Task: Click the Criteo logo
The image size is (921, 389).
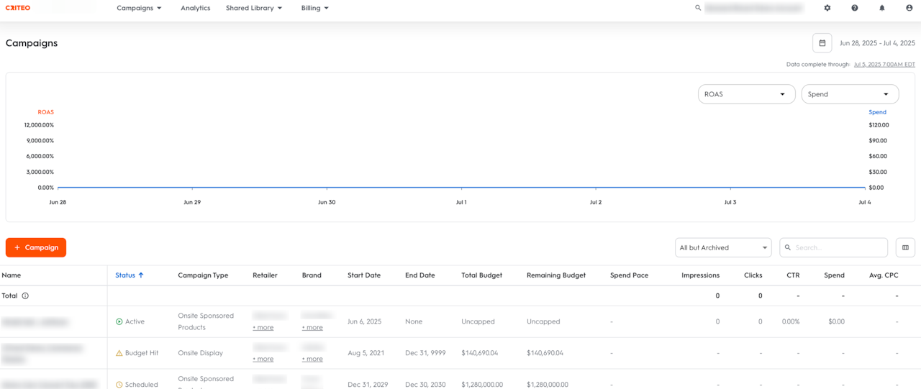Action: 18,8
